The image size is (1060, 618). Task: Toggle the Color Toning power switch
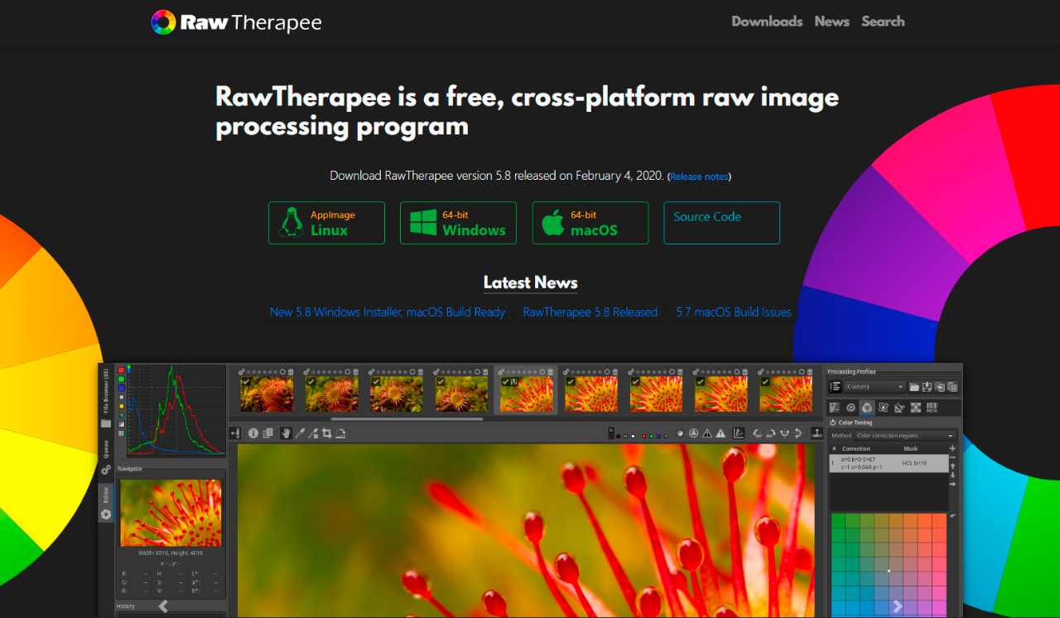pyautogui.click(x=832, y=422)
